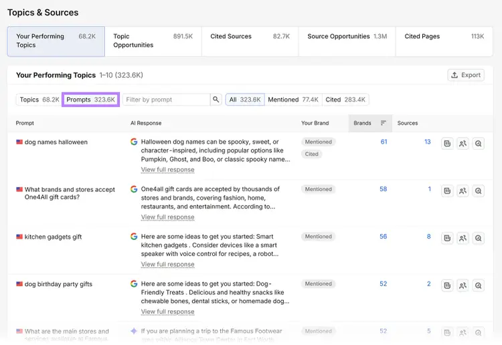502x345 pixels.
Task: Open the 8 sources count link
Action: coord(428,236)
